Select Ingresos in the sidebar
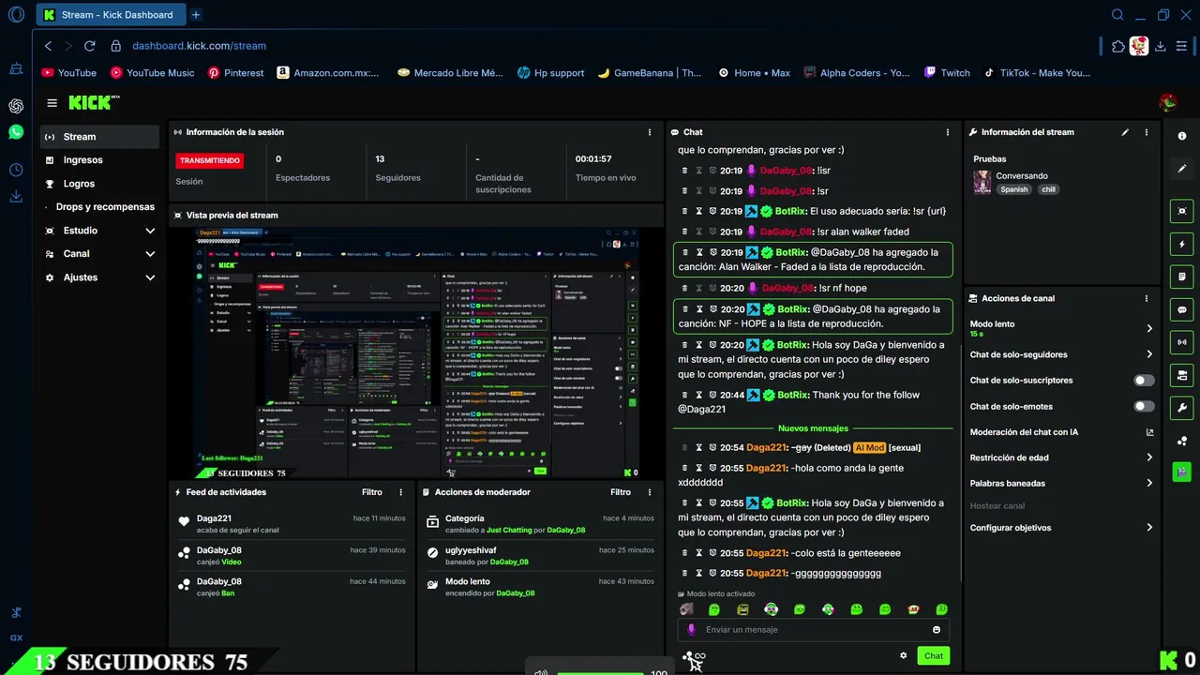This screenshot has height=675, width=1200. click(x=99, y=160)
